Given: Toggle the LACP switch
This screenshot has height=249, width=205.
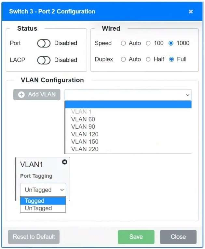Looking at the screenshot, I should pos(44,60).
